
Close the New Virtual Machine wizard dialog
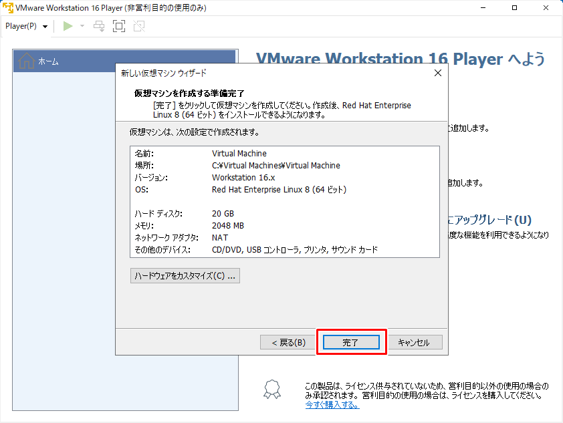[x=437, y=73]
